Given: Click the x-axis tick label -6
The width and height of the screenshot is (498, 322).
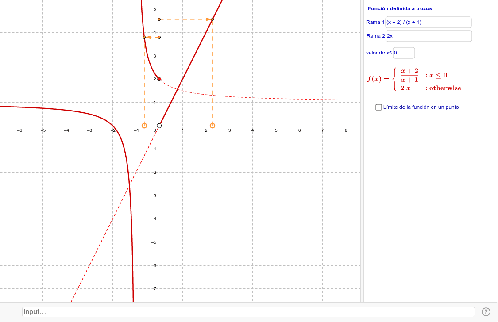Looking at the screenshot, I should (19, 130).
